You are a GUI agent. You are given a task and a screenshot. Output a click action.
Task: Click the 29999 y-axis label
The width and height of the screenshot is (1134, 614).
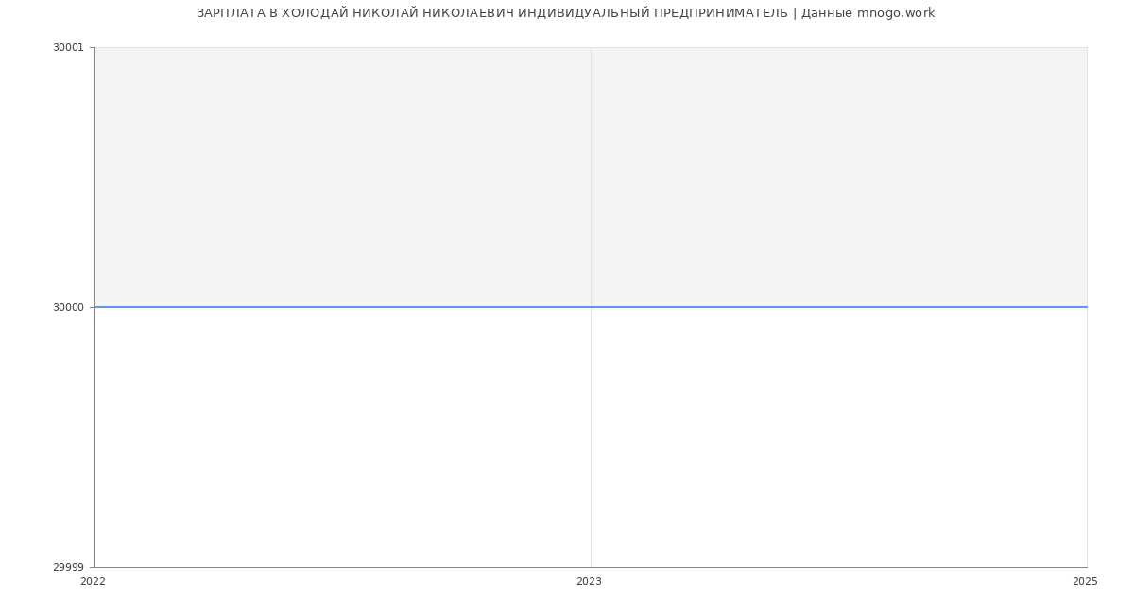tap(68, 567)
